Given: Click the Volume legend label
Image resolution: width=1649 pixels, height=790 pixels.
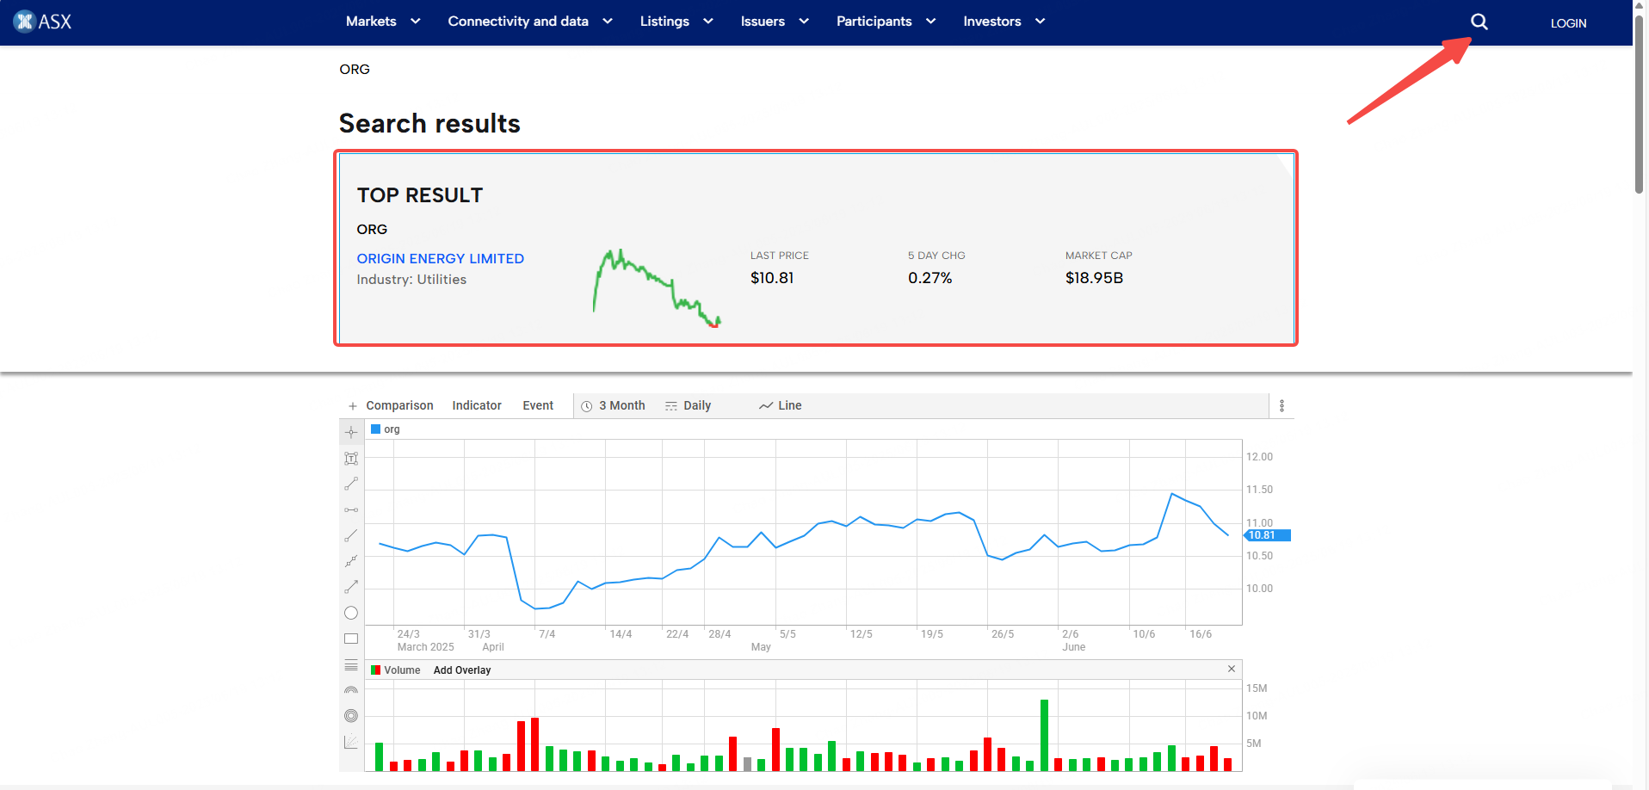Looking at the screenshot, I should (x=402, y=670).
